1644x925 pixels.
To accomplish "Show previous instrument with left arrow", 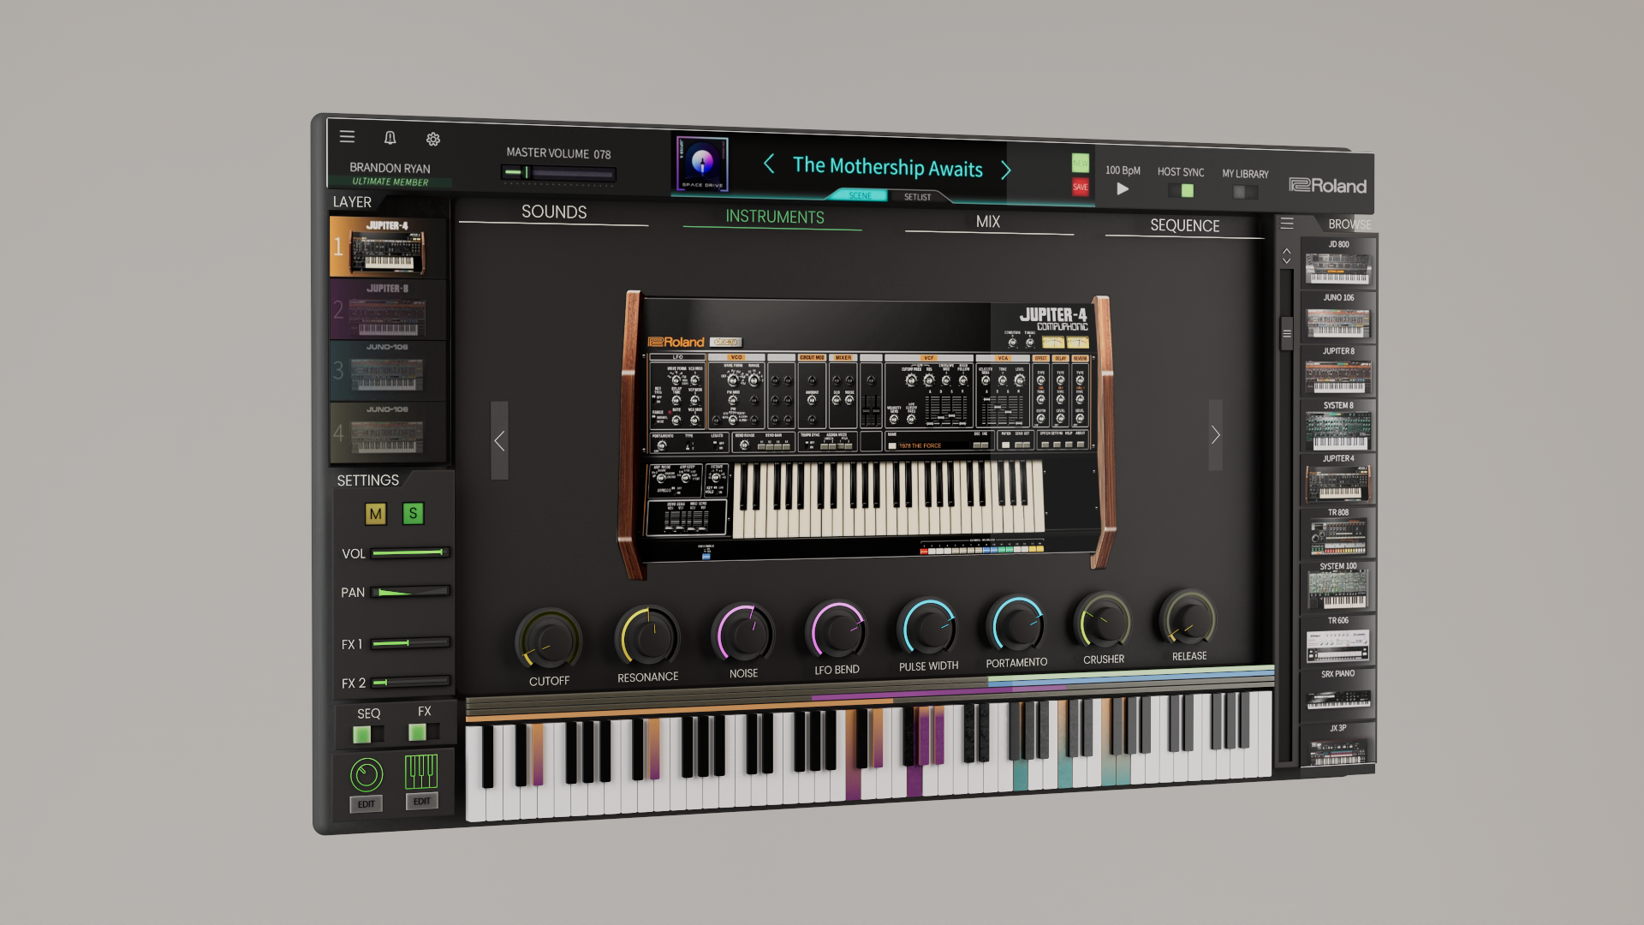I will coord(500,440).
